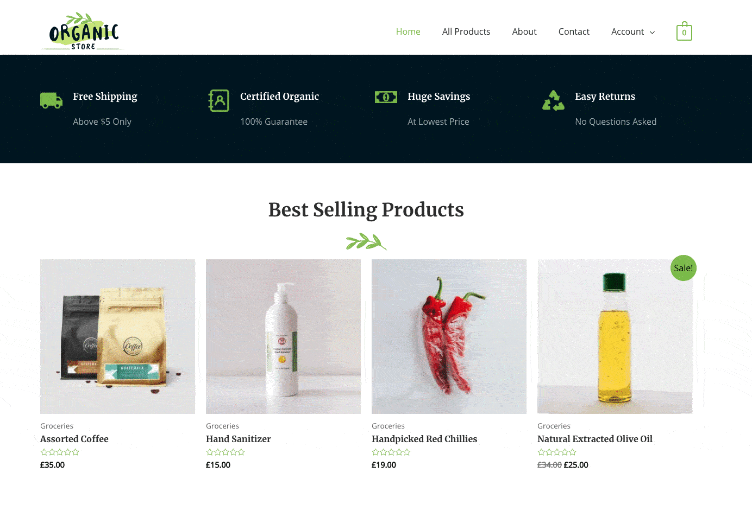Click Groceries category above Assorted Coffee
Image resolution: width=752 pixels, height=511 pixels.
[57, 426]
